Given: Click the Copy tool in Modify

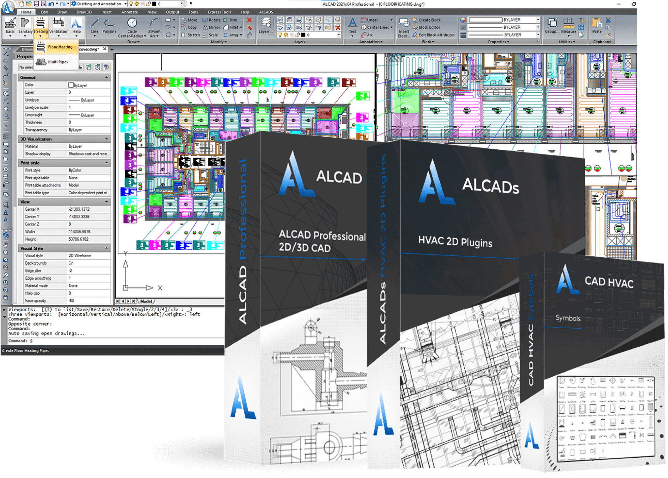Looking at the screenshot, I should 189,27.
